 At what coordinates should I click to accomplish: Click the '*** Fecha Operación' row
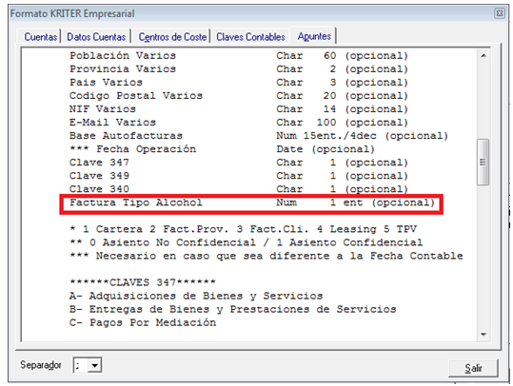222,149
